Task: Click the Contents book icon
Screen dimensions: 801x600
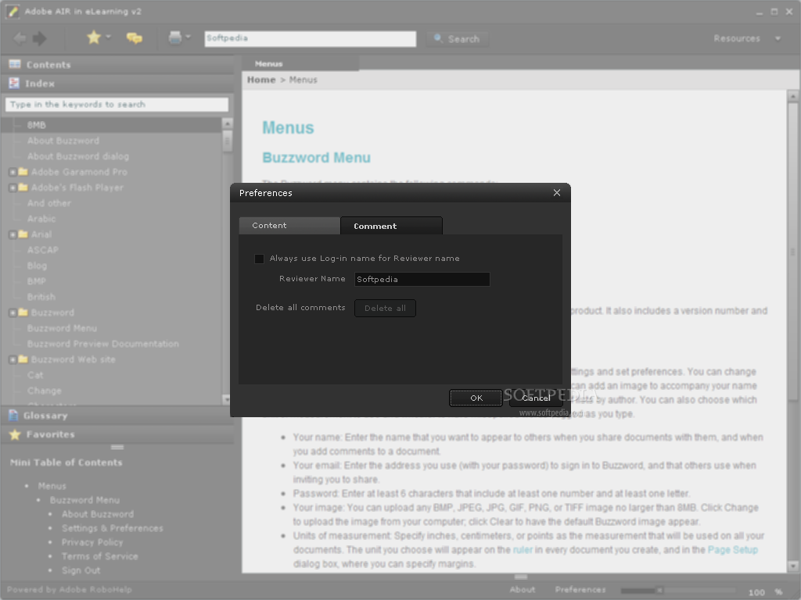Action: [x=15, y=64]
